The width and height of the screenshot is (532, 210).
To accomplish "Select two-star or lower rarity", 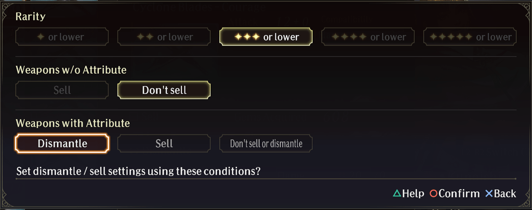I will [x=164, y=36].
